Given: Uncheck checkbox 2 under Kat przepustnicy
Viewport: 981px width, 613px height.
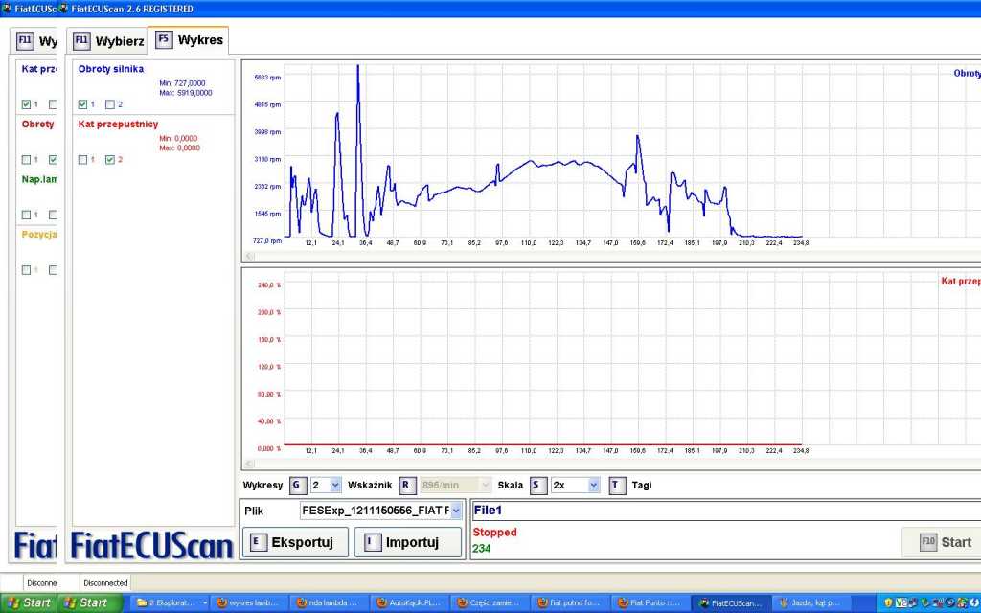Looking at the screenshot, I should tap(109, 159).
